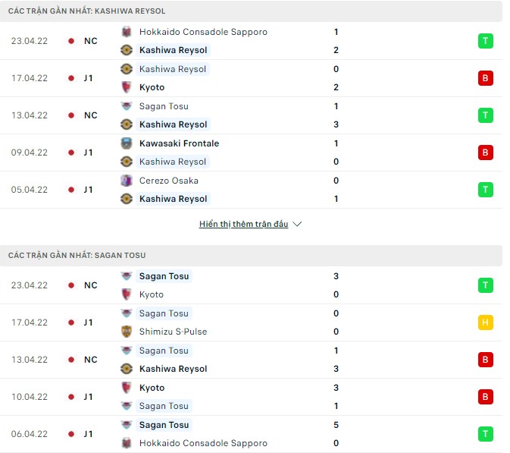Open Kawasaki Frontale team link
Image resolution: width=510 pixels, height=453 pixels.
pyautogui.click(x=180, y=143)
